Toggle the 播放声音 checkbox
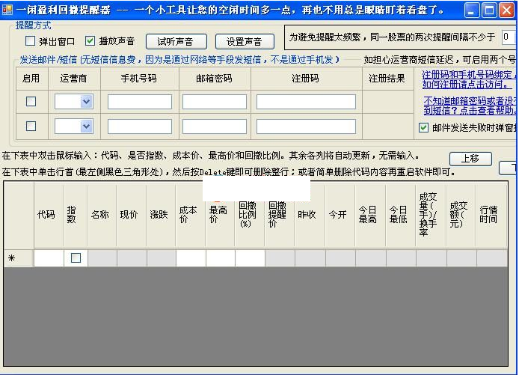The image size is (519, 375). tap(90, 41)
